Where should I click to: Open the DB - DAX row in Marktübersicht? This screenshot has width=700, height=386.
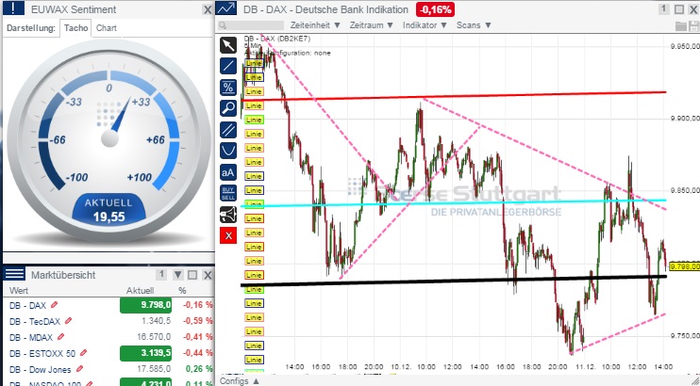point(108,305)
